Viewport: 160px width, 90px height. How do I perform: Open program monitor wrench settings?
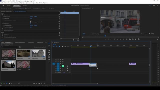(149, 34)
